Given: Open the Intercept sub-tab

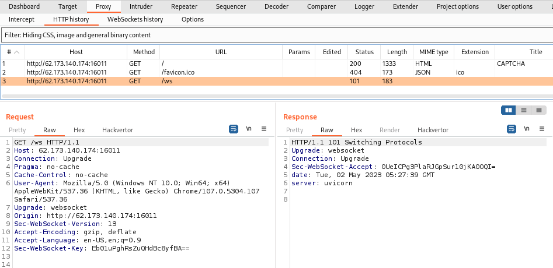Looking at the screenshot, I should 22,19.
